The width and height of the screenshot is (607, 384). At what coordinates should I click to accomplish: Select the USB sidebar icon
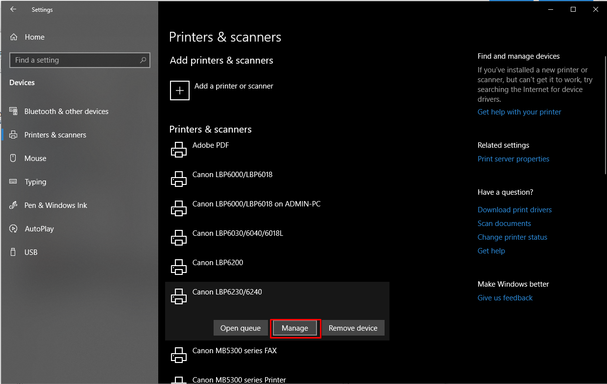[14, 252]
